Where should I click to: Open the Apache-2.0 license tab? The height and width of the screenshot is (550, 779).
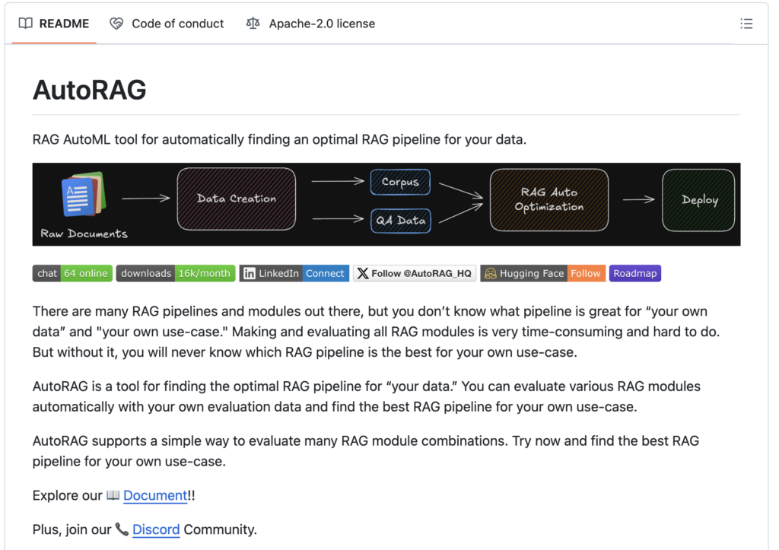[x=321, y=24]
